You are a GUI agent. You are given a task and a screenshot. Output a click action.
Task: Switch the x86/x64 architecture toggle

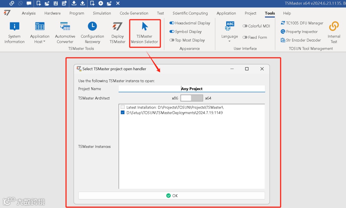pos(192,98)
